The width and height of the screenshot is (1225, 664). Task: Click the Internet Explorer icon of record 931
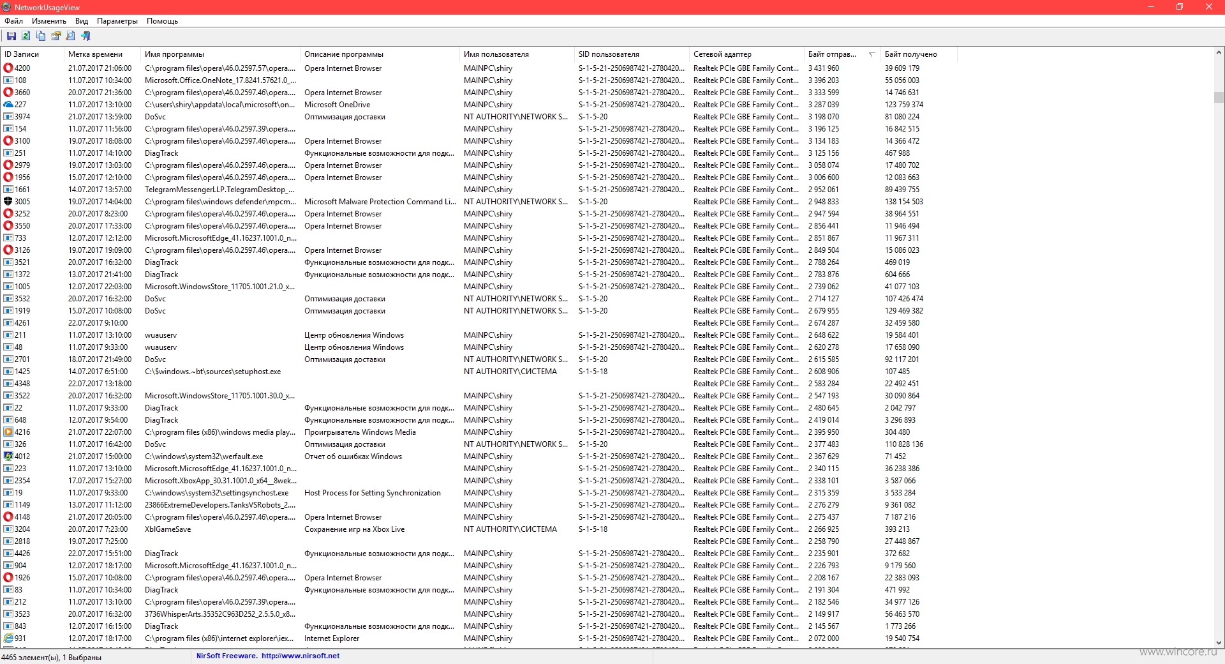click(8, 638)
